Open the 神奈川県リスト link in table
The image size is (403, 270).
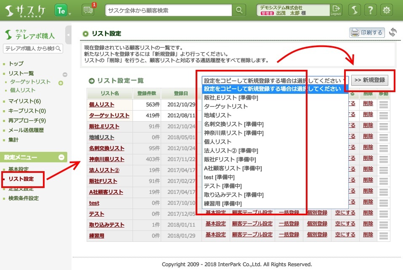[x=106, y=159]
